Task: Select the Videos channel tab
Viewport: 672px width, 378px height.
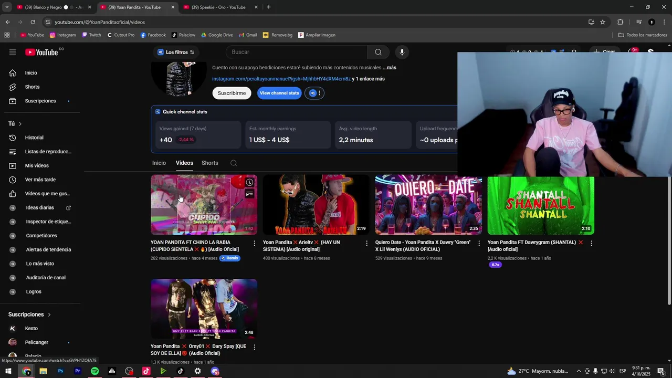Action: pyautogui.click(x=184, y=163)
